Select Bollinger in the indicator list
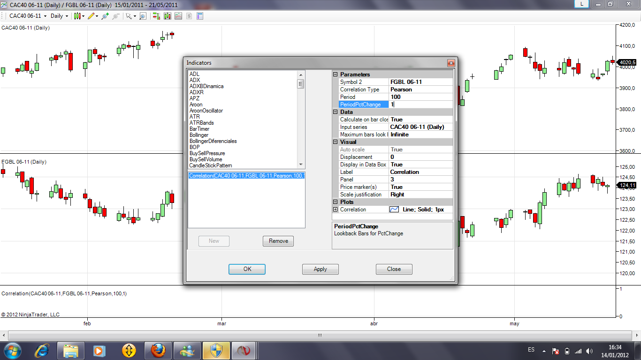 199,135
